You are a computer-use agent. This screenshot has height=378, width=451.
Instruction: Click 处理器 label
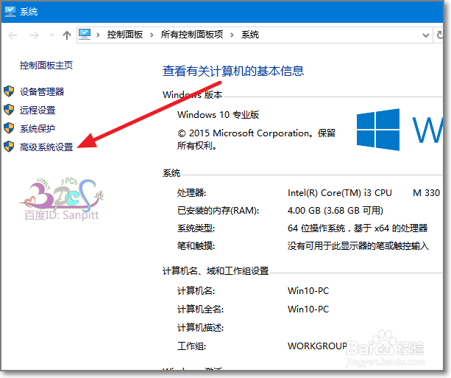191,193
